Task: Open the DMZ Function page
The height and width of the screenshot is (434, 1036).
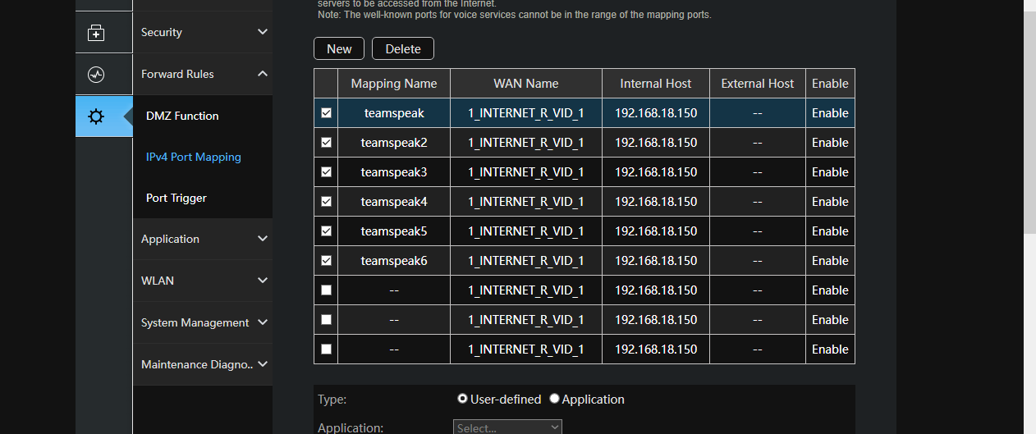Action: tap(182, 116)
